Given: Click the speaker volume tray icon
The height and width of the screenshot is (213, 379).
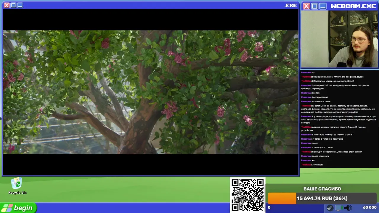Looking at the screenshot, I should click(x=348, y=208).
